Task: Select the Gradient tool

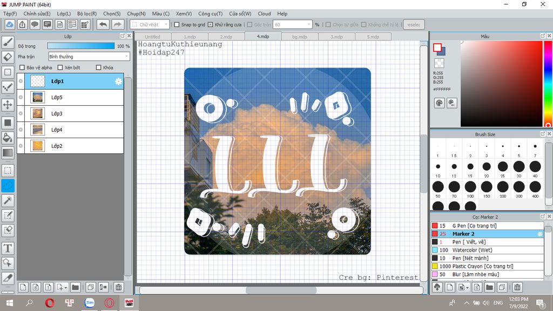Action: coord(8,153)
